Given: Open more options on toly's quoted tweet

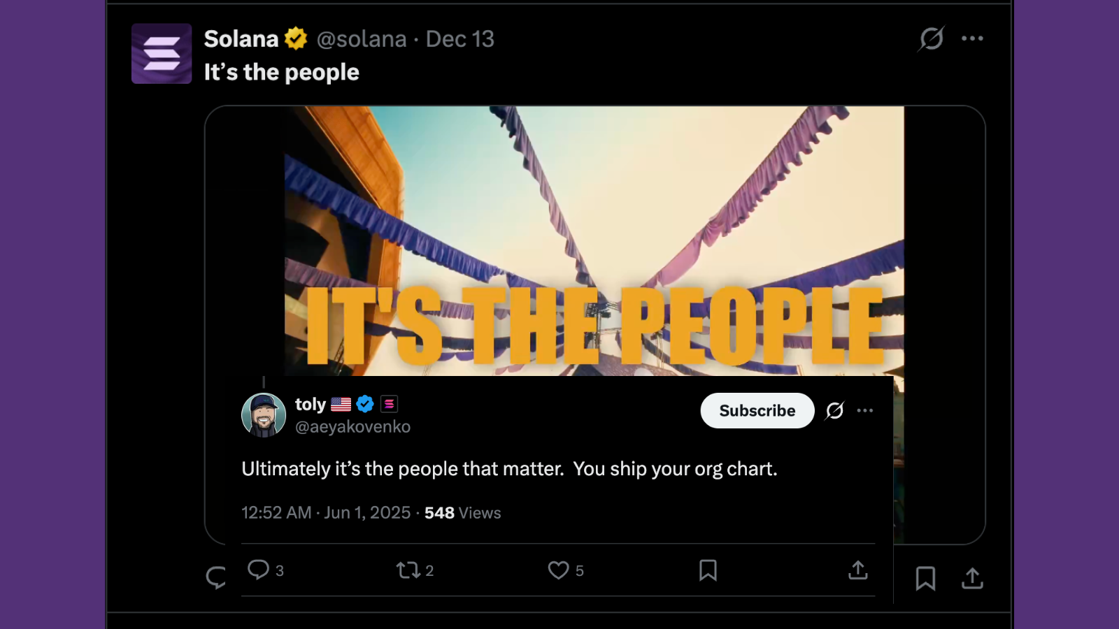Looking at the screenshot, I should (865, 411).
